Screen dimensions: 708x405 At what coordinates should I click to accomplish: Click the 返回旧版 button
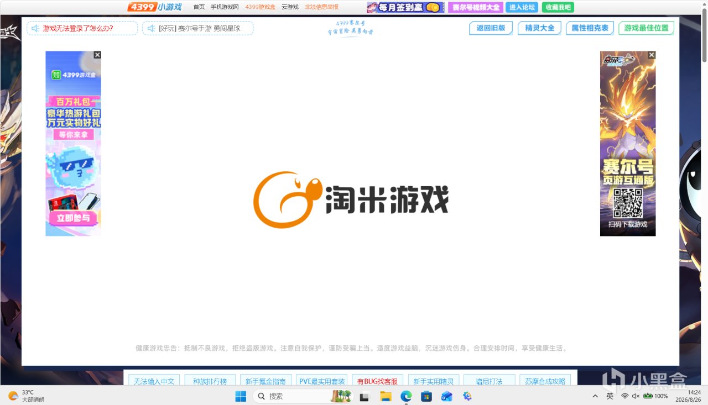[491, 28]
